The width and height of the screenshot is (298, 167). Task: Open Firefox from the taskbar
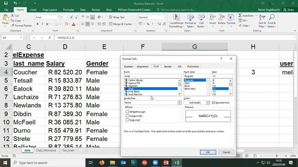tap(102, 162)
